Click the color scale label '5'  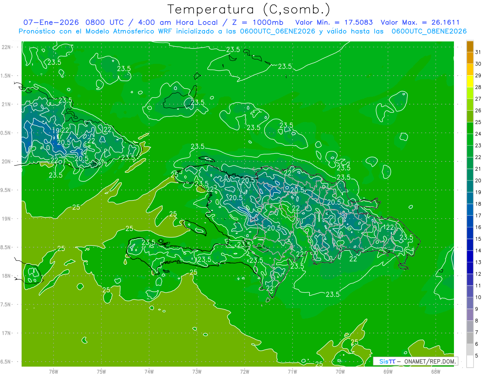click(477, 356)
